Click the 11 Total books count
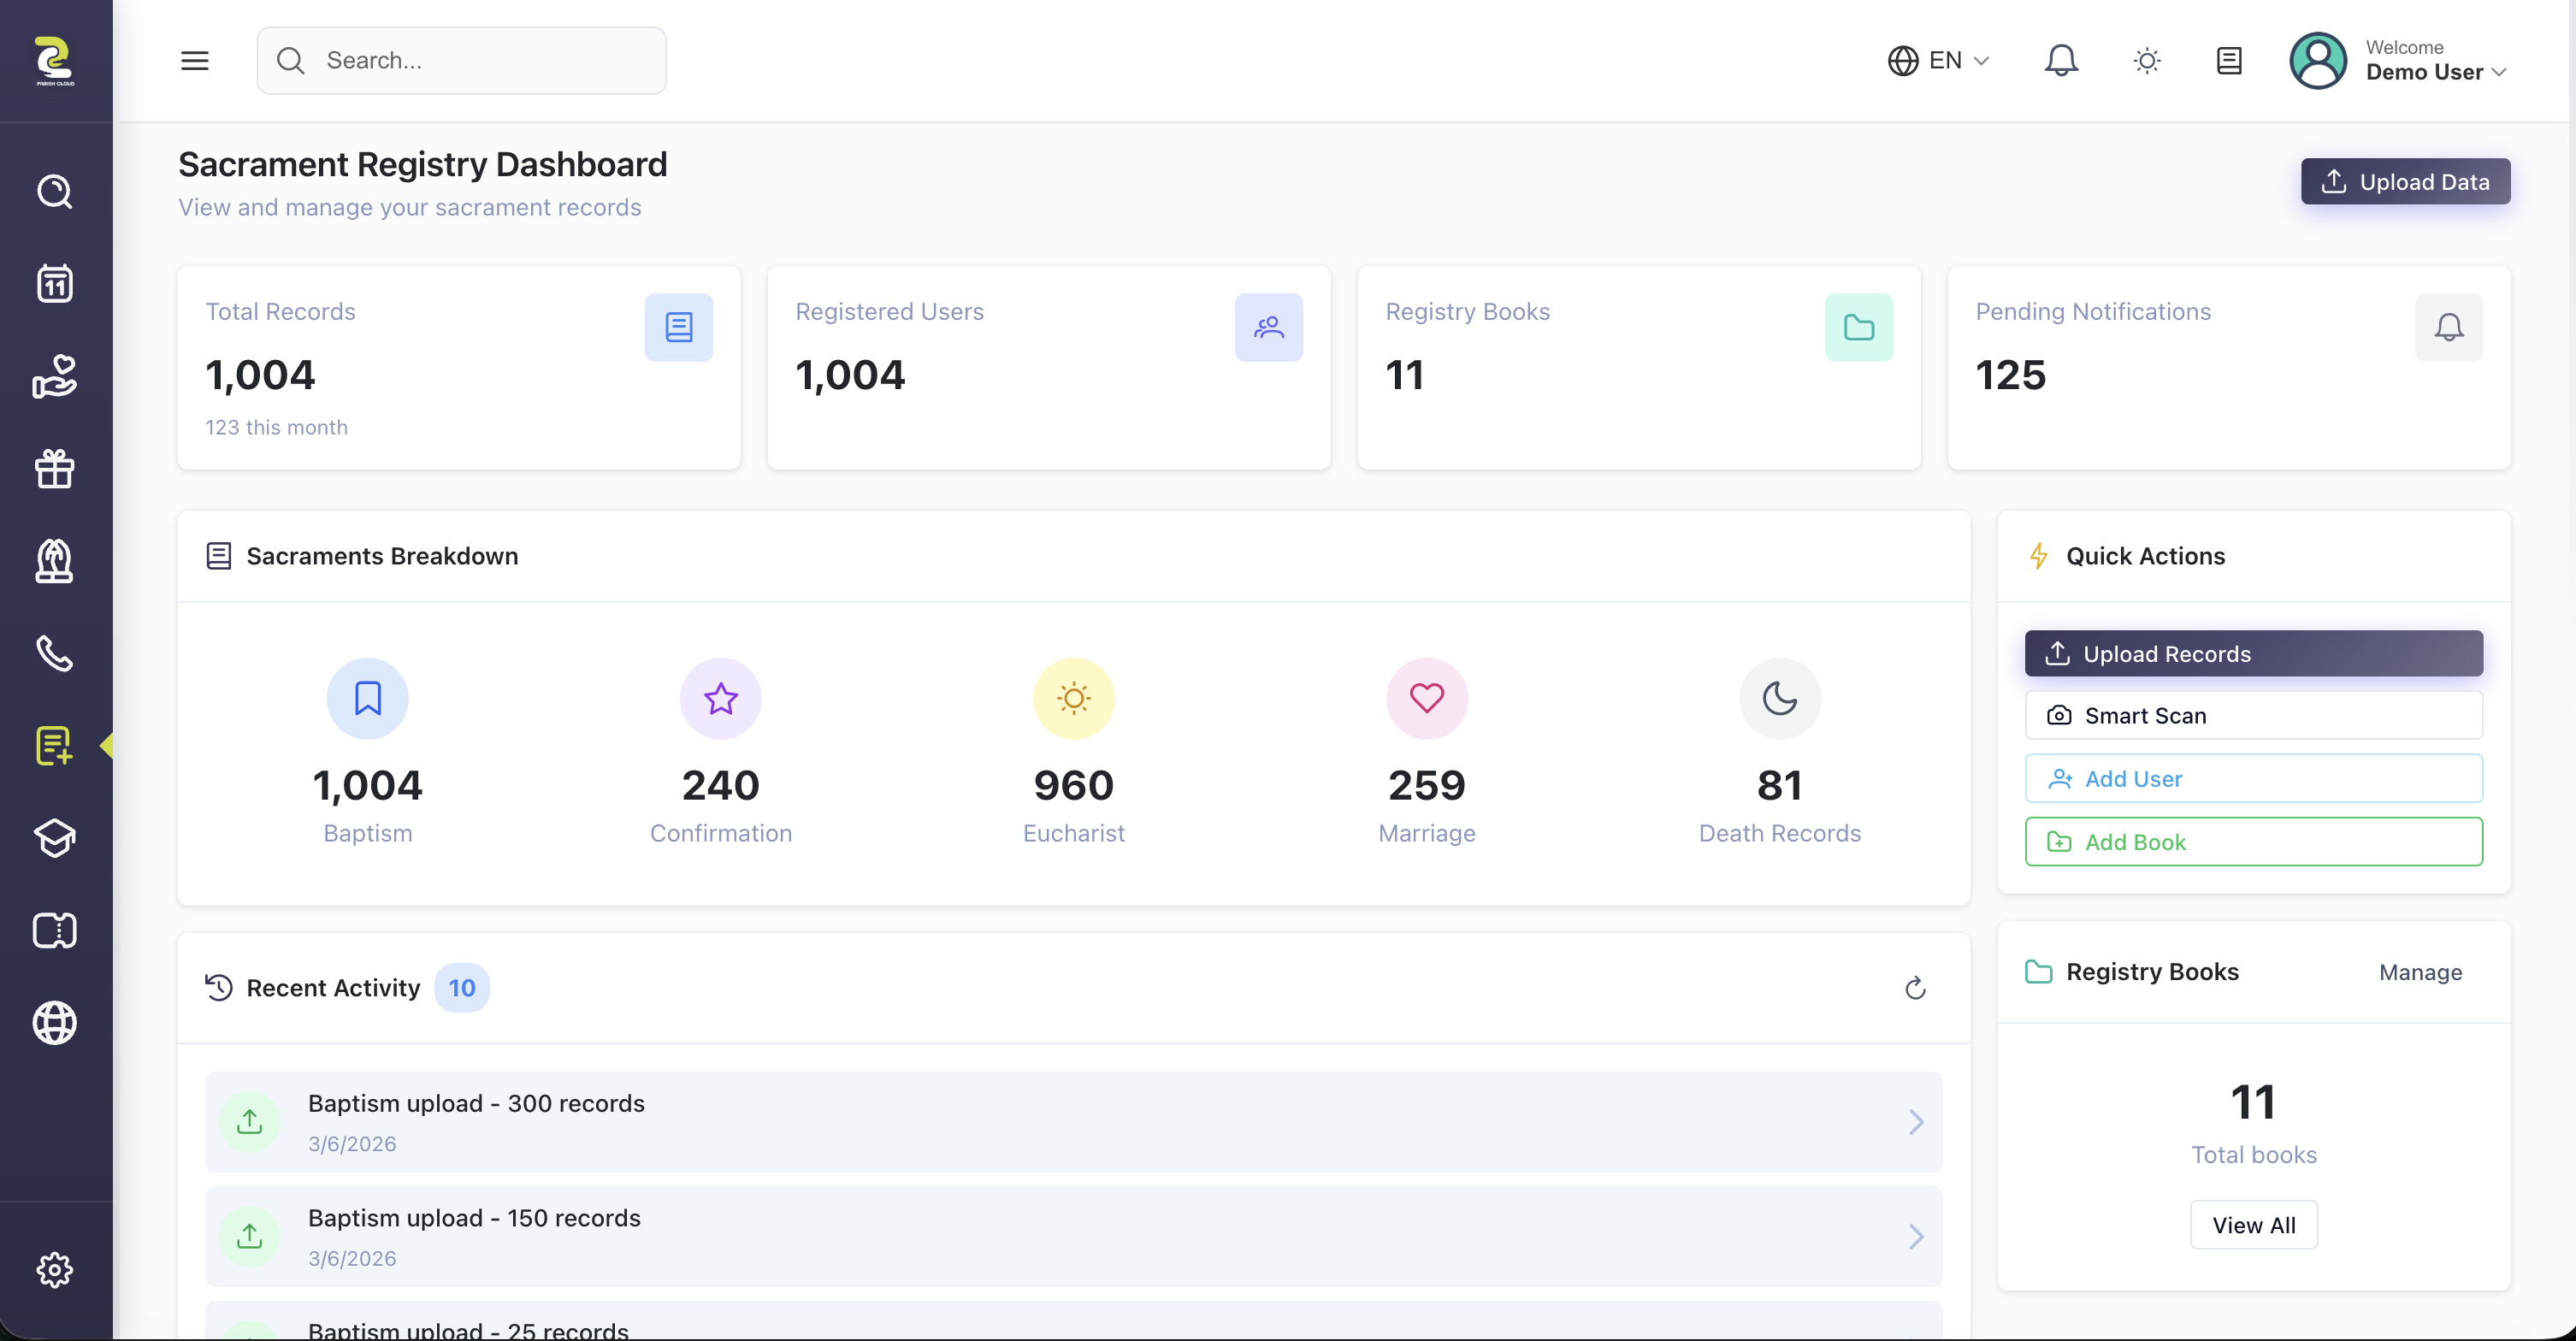Viewport: 2576px width, 1341px height. pos(2253,1102)
